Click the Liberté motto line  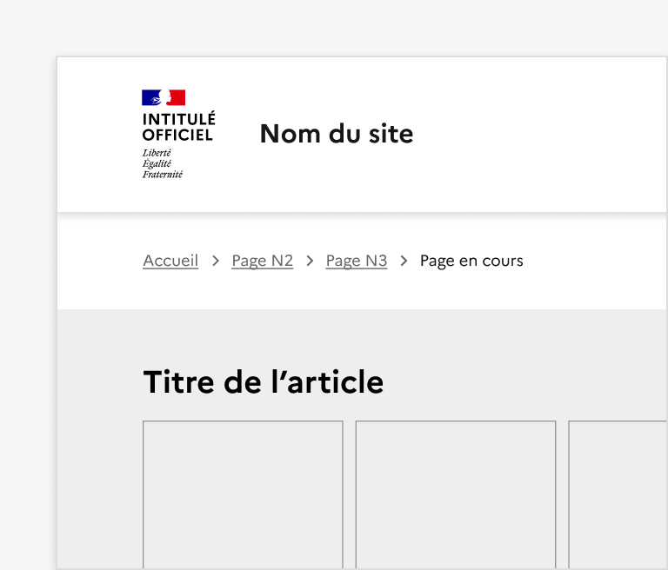pos(157,153)
